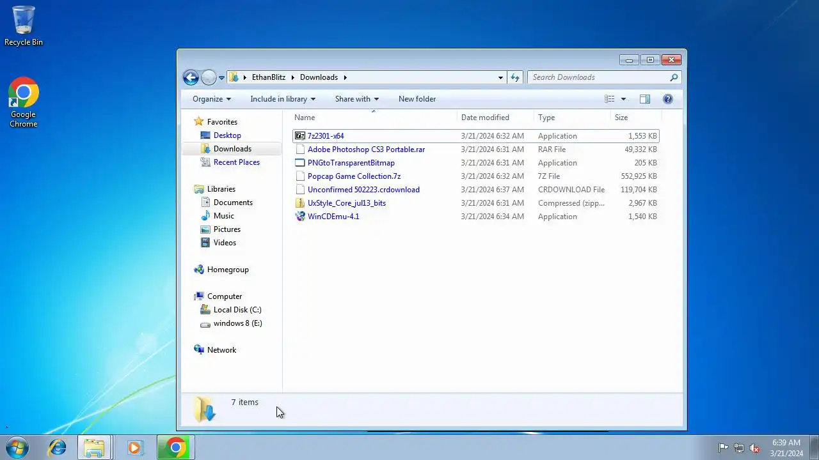
Task: Open the Music library
Action: coord(223,216)
